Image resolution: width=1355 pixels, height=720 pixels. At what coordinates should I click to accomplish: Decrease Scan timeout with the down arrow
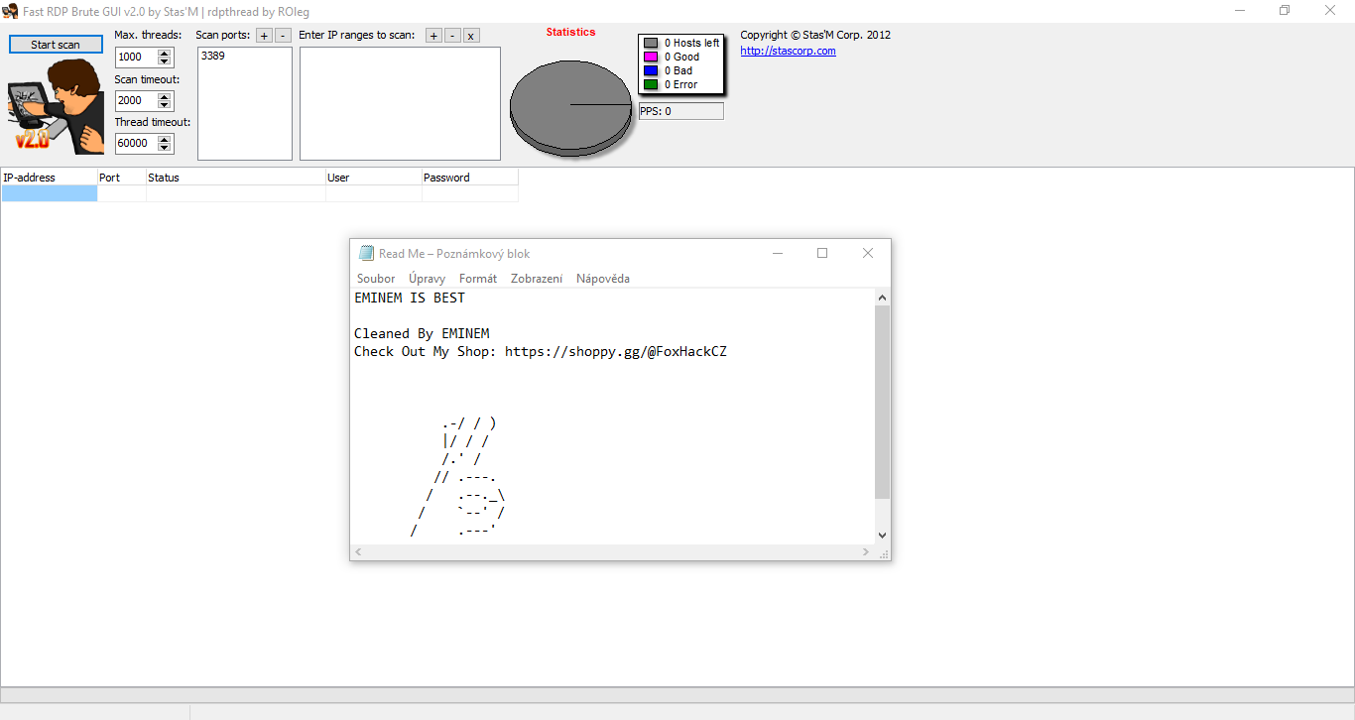(x=165, y=105)
